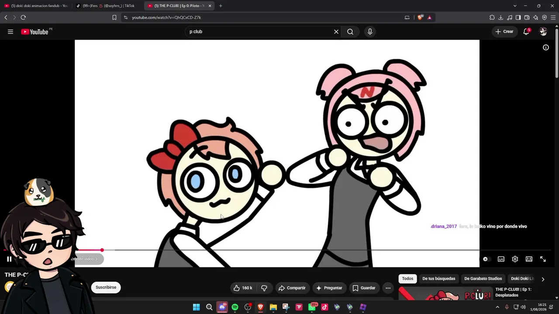Image resolution: width=559 pixels, height=314 pixels.
Task: Go to the YouTube home logo
Action: pyautogui.click(x=35, y=31)
